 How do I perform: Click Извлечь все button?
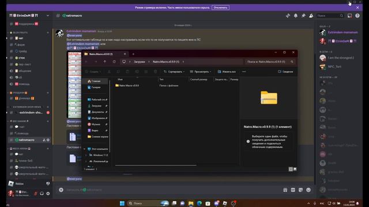click(x=227, y=71)
